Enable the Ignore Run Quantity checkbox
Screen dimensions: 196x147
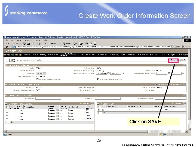click(37, 79)
